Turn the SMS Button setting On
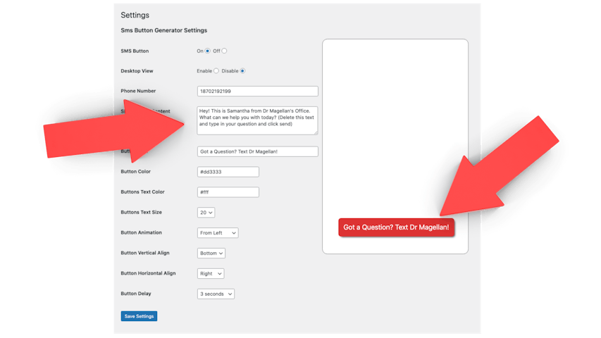This screenshot has height=338, width=601. point(207,51)
